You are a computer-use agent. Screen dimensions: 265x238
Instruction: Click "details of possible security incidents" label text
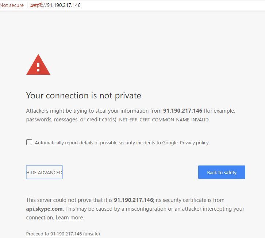(x=128, y=143)
